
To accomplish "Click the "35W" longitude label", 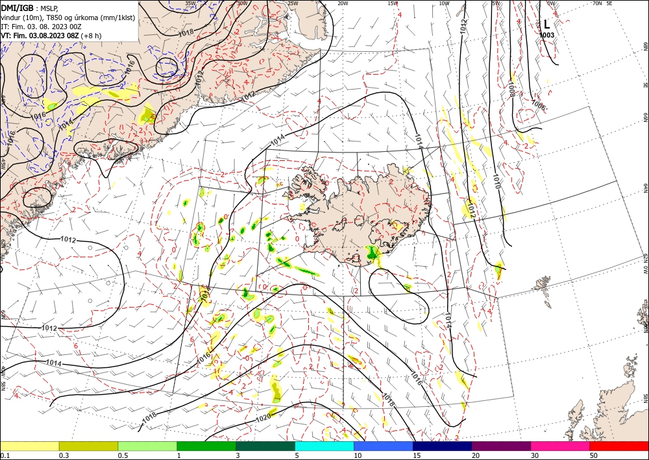I will coord(190,3).
